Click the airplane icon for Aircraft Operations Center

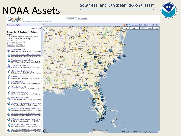[x=9, y=50]
